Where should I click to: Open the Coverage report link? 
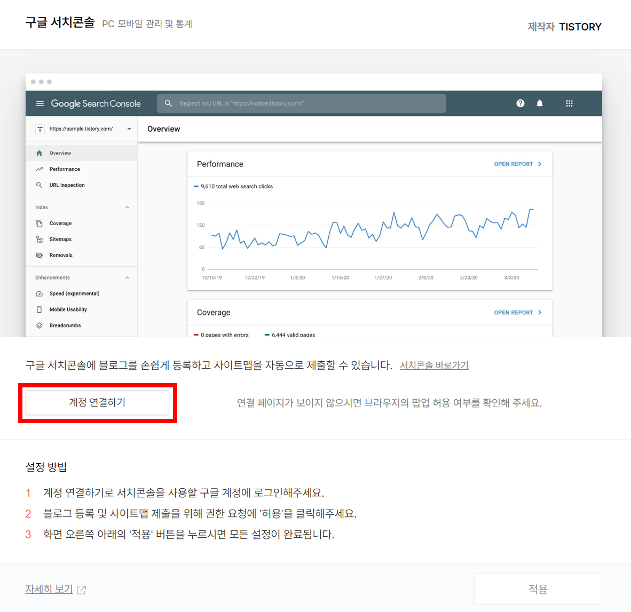(518, 313)
